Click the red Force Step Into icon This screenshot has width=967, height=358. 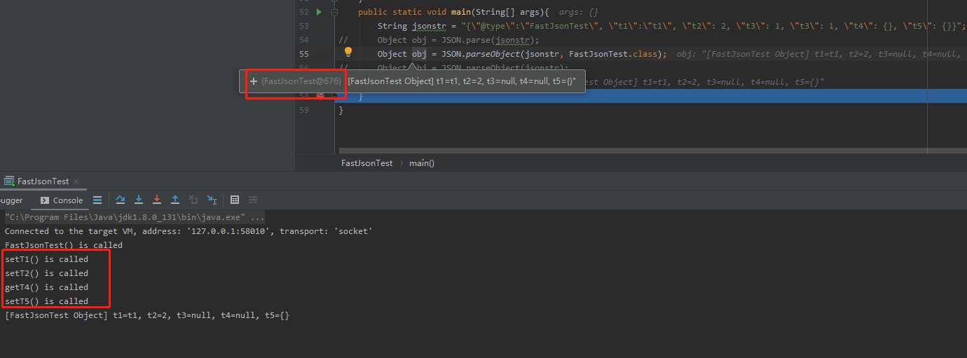point(157,200)
